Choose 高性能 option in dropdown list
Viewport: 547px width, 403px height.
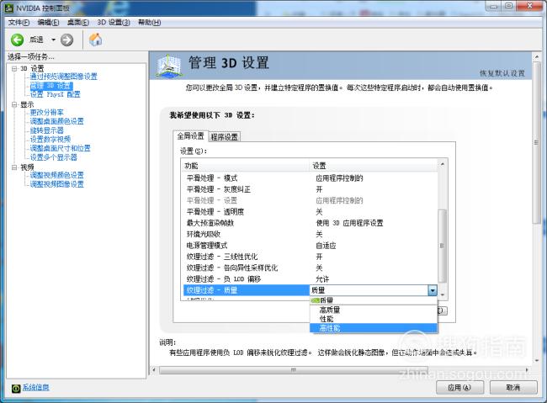pos(374,328)
